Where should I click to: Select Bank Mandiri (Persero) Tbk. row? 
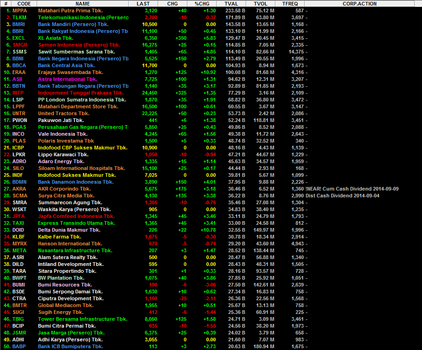[x=211, y=24]
